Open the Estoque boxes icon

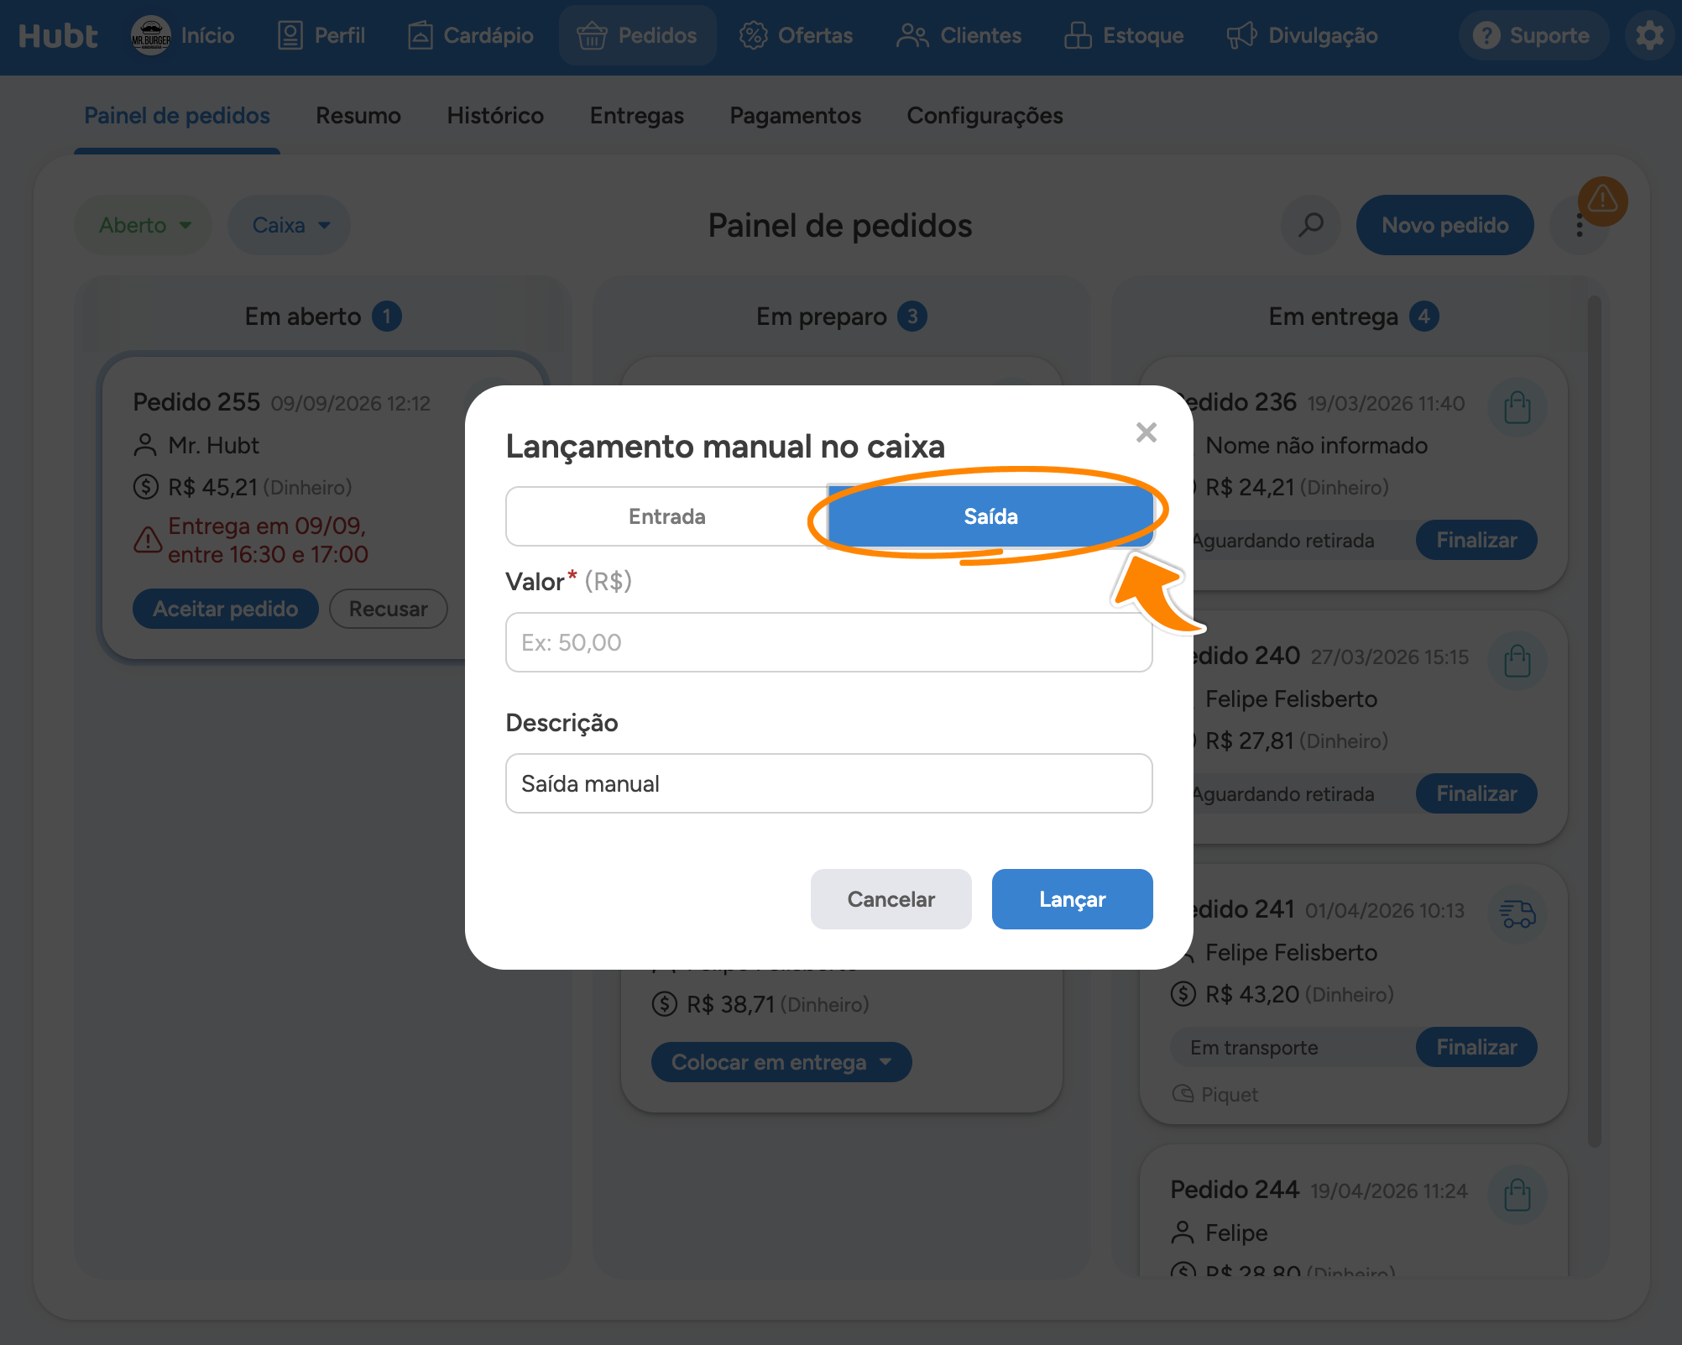point(1078,35)
